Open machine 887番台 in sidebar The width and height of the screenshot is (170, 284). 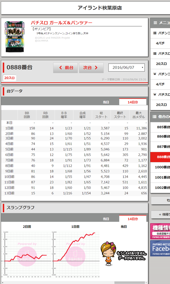tap(160, 147)
